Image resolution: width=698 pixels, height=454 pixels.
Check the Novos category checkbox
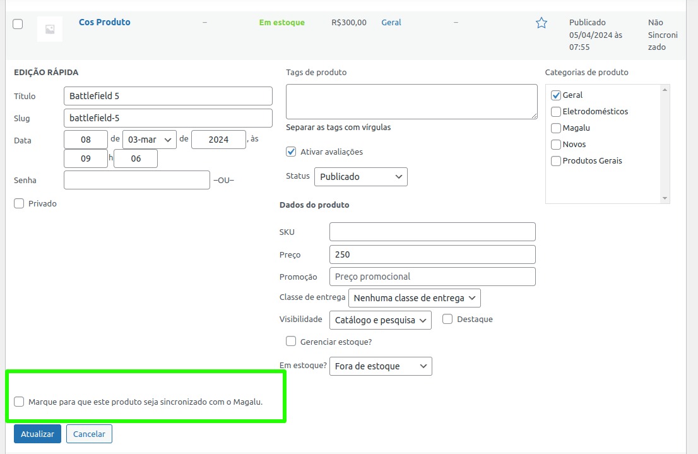[556, 145]
